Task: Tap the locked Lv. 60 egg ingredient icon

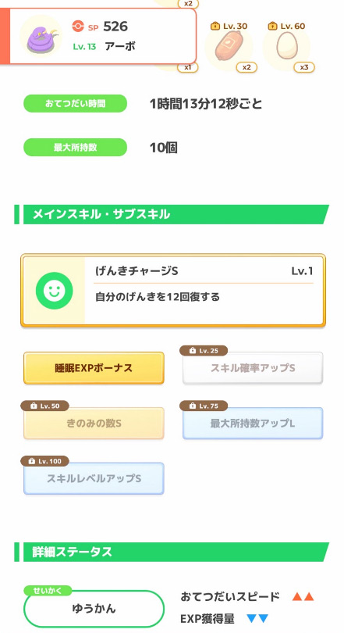Action: [286, 46]
